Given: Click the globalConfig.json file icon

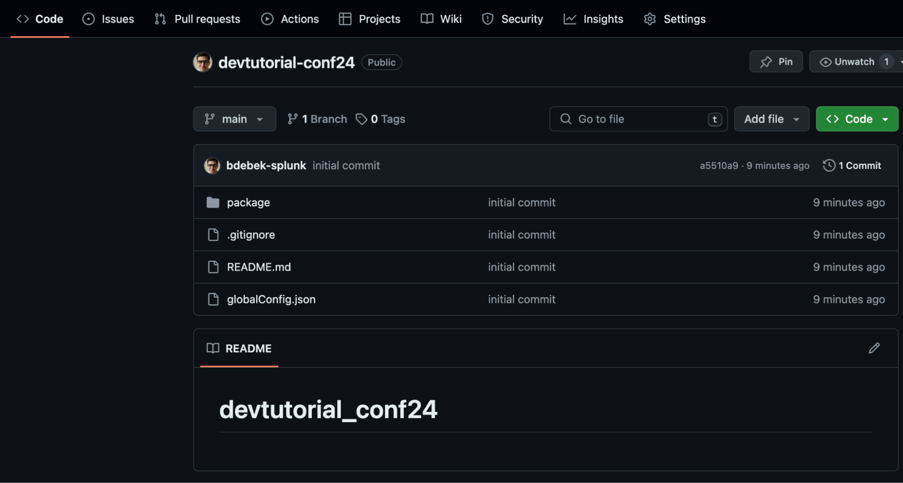Looking at the screenshot, I should [x=213, y=299].
